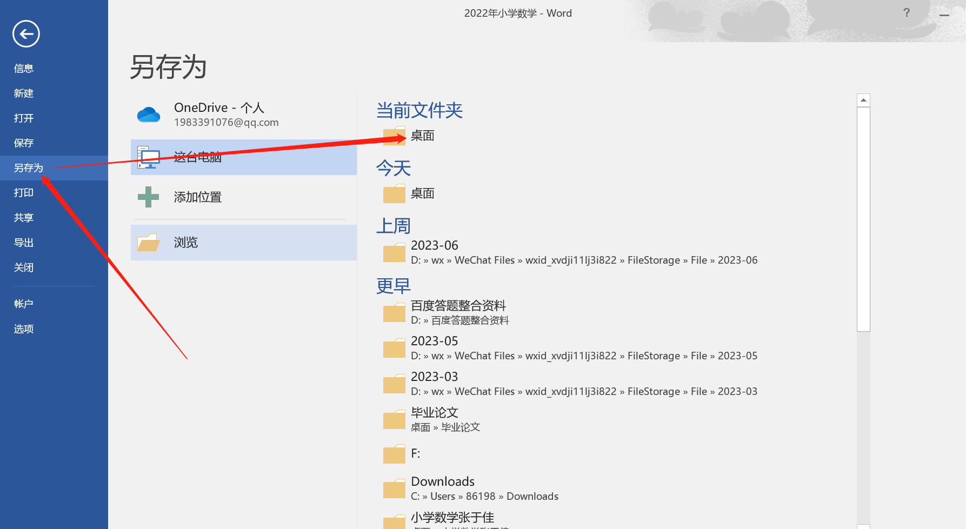Click the This PC computer icon

149,157
